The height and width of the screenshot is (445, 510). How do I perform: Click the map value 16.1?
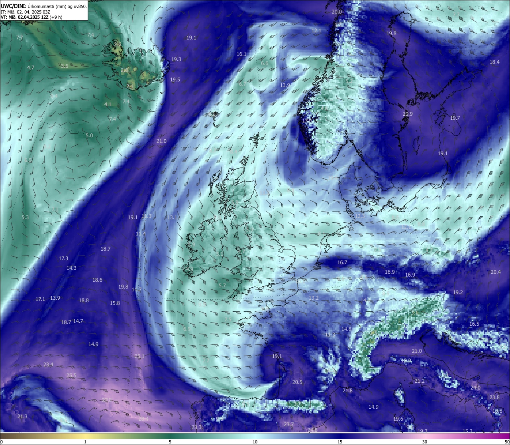point(241,54)
